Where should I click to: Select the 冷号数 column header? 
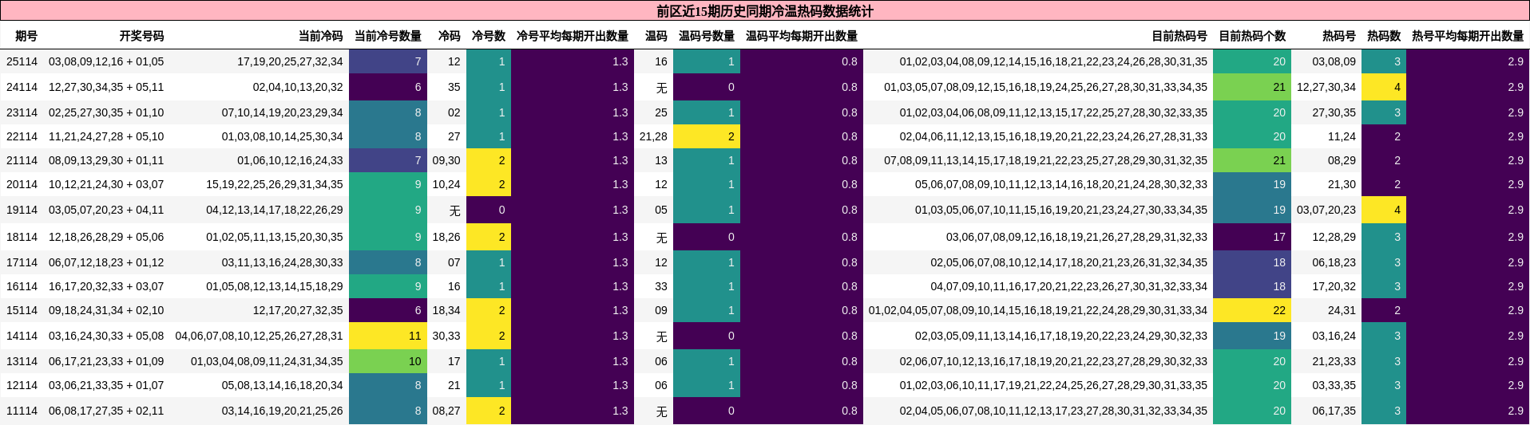click(489, 36)
